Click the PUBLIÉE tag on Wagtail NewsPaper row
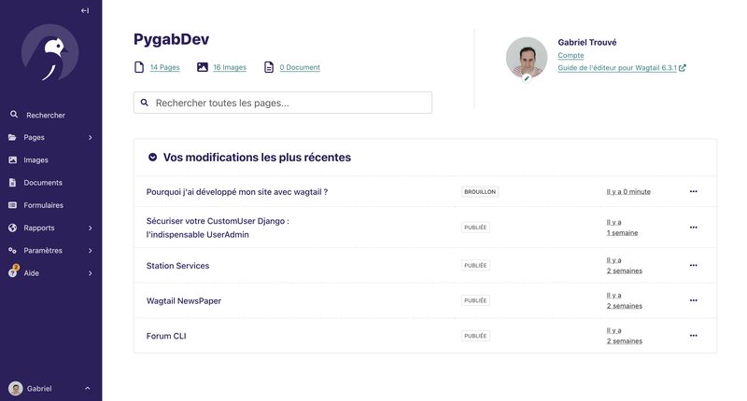Screen dimensions: 747x401 click(475, 300)
